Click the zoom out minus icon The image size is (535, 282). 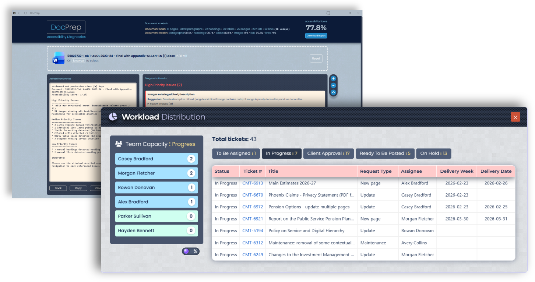point(333,85)
